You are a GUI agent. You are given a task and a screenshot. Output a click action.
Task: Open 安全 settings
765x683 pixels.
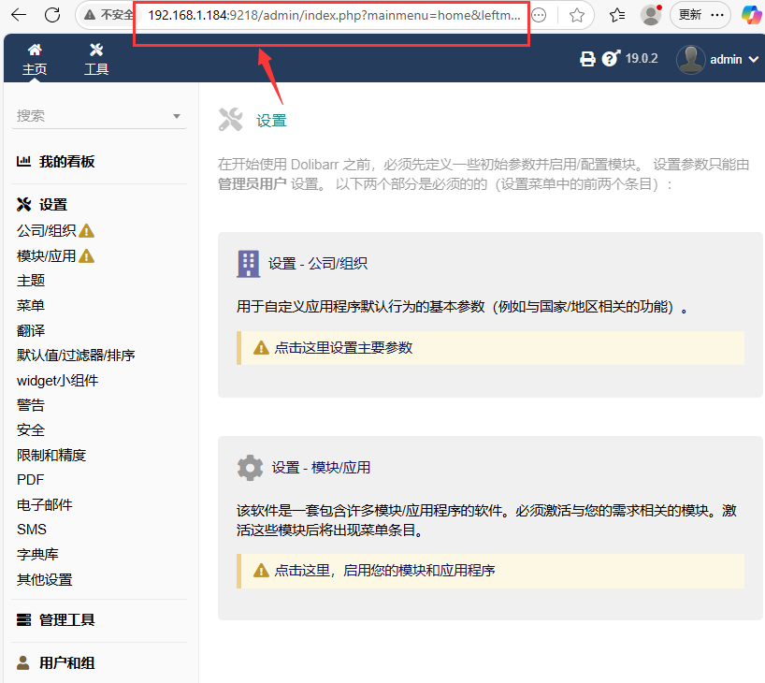click(31, 430)
